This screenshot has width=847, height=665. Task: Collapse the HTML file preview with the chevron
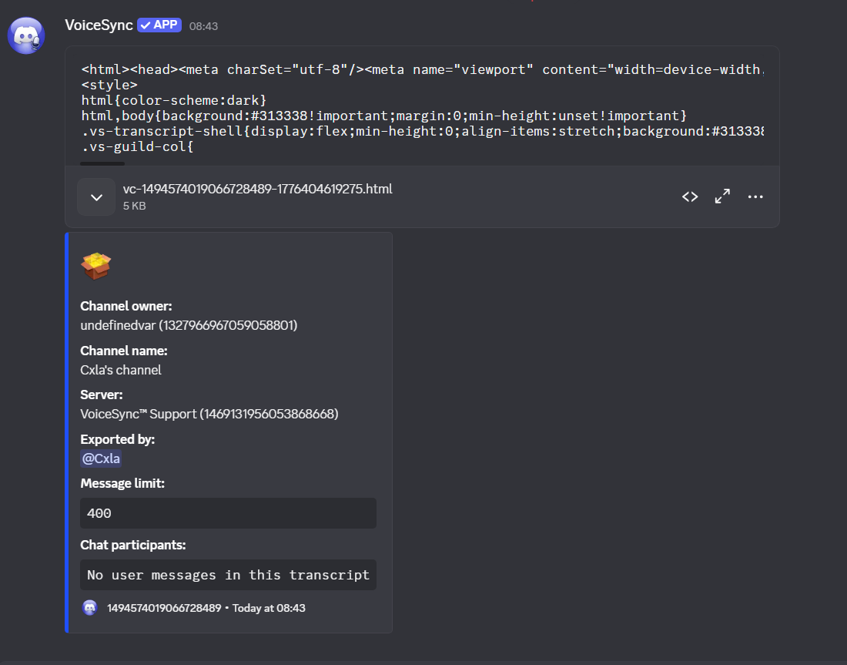(x=95, y=196)
